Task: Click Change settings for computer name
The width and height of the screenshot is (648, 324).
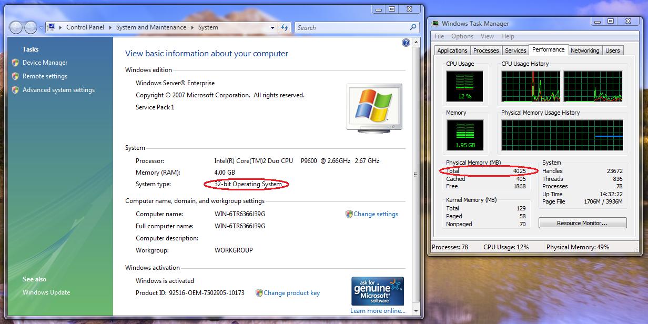Action: click(x=376, y=214)
